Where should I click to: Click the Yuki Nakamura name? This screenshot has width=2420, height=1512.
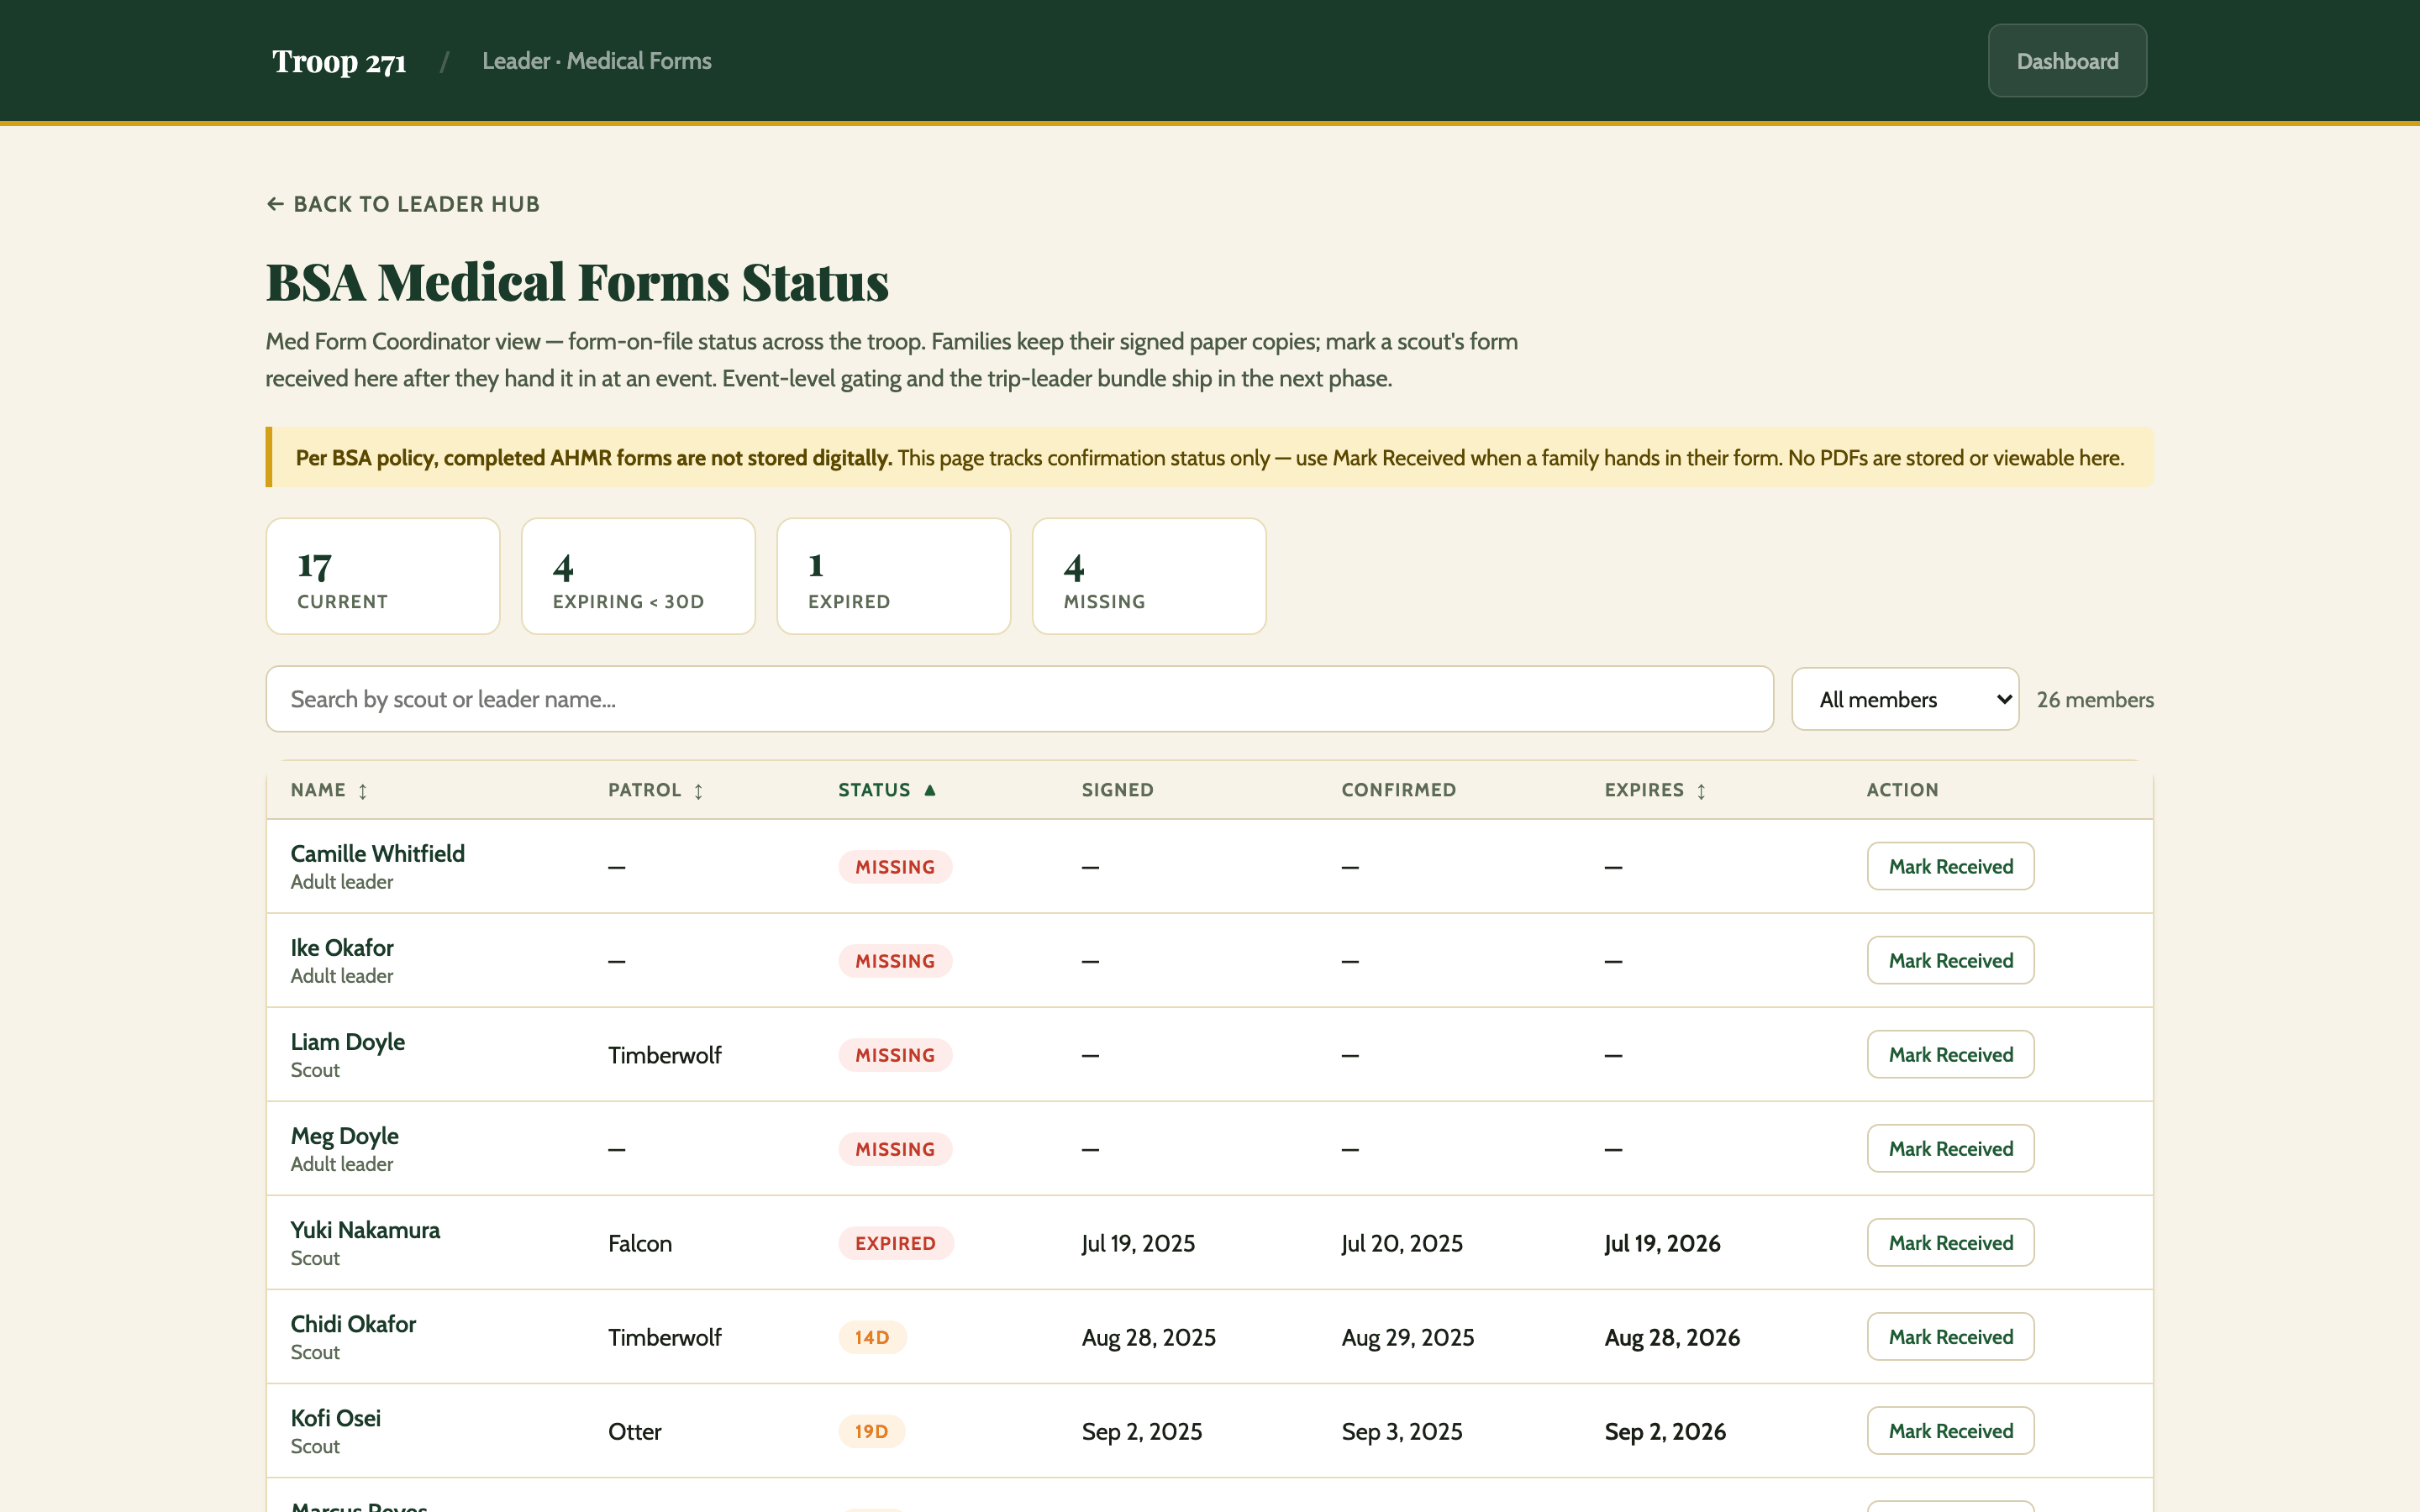click(x=365, y=1229)
